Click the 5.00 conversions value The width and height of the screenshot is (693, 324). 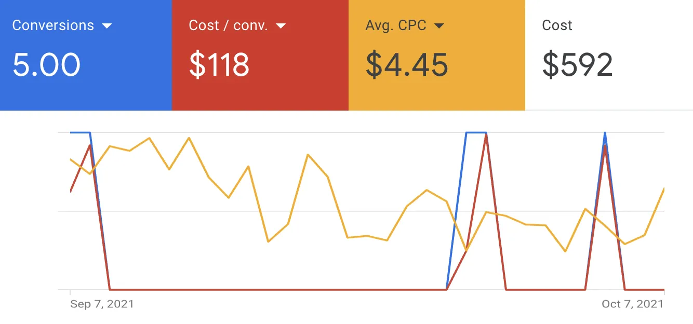click(x=46, y=65)
